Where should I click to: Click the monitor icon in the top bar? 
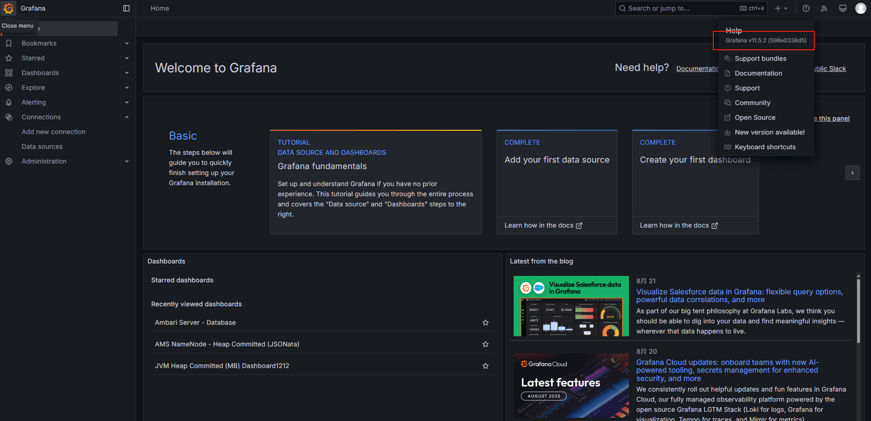[843, 8]
